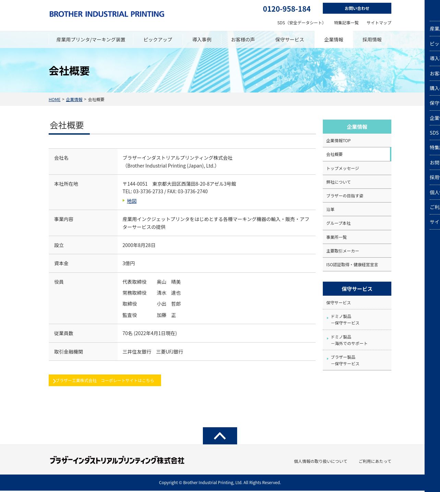Open 沿革 in the sidebar
440x492 pixels.
coord(357,209)
